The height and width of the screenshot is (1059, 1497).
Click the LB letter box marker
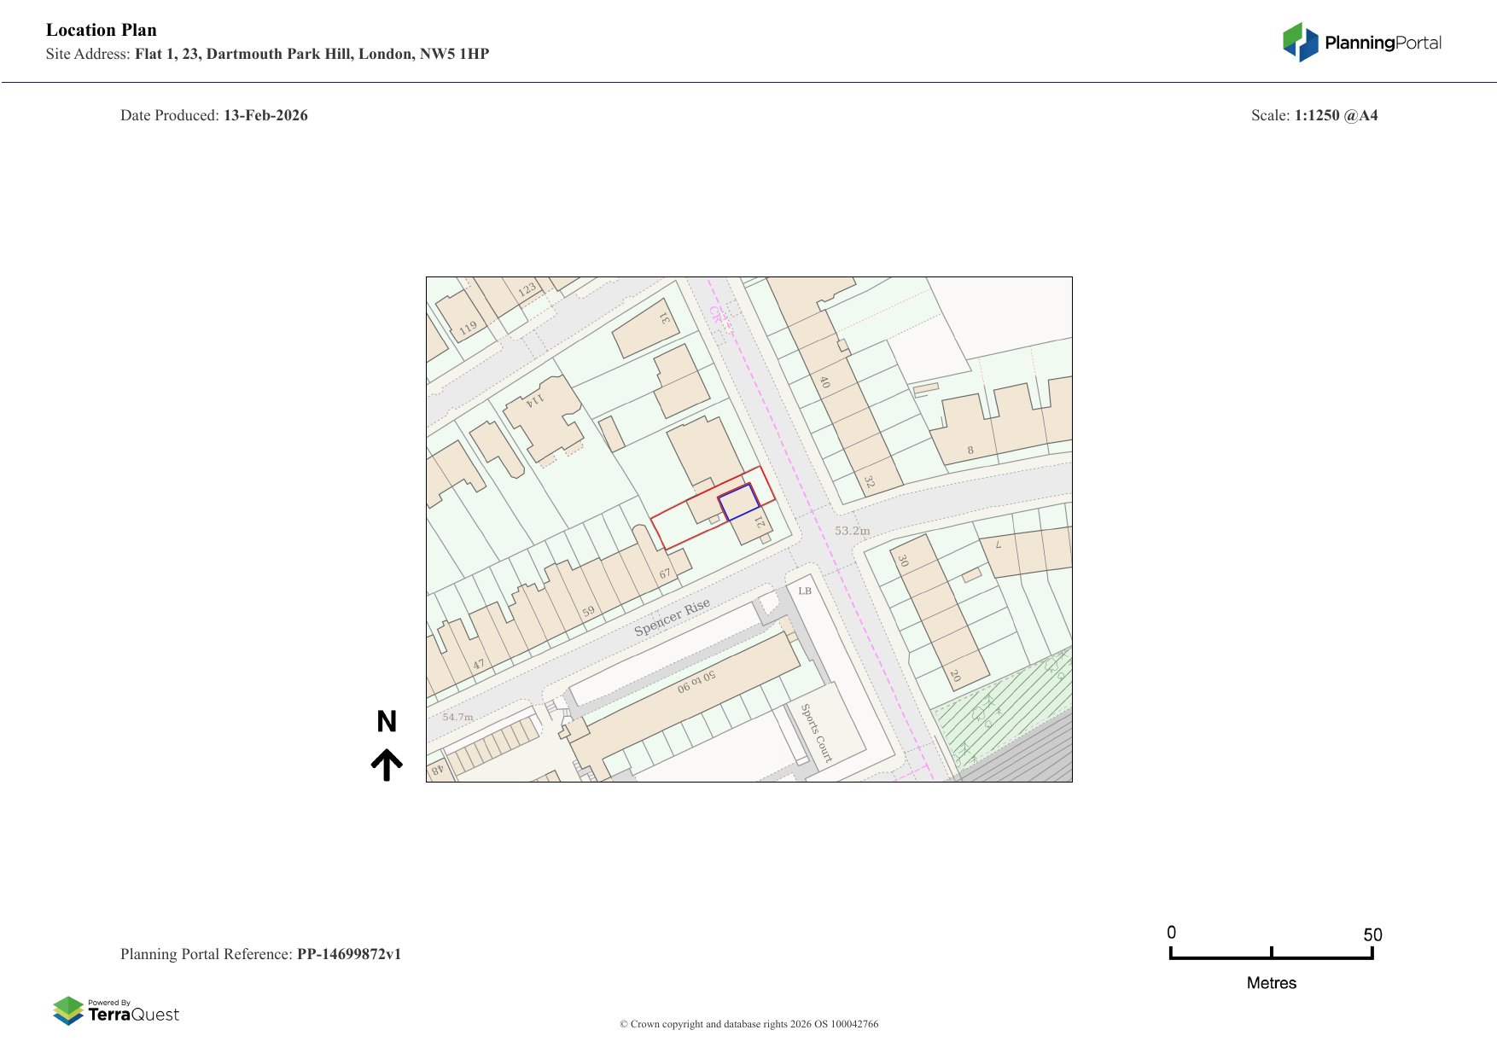[x=805, y=591]
